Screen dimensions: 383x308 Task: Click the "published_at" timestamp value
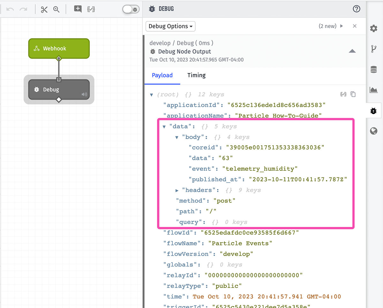[x=298, y=179]
